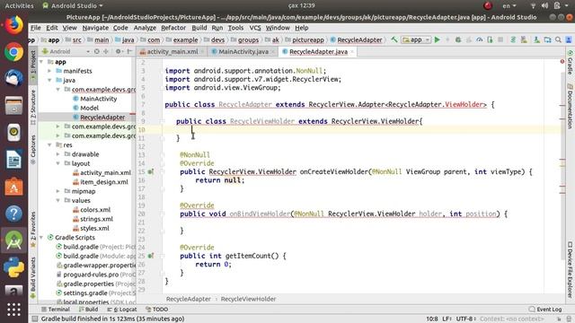Click the user account avatar icon
The width and height of the screenshot is (575, 323).
[569, 39]
